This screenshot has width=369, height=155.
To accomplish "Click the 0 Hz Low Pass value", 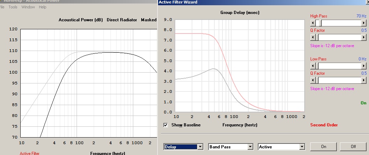I will [362, 59].
